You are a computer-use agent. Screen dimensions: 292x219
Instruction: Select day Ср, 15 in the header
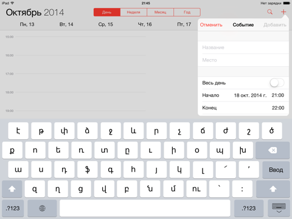[x=106, y=24]
